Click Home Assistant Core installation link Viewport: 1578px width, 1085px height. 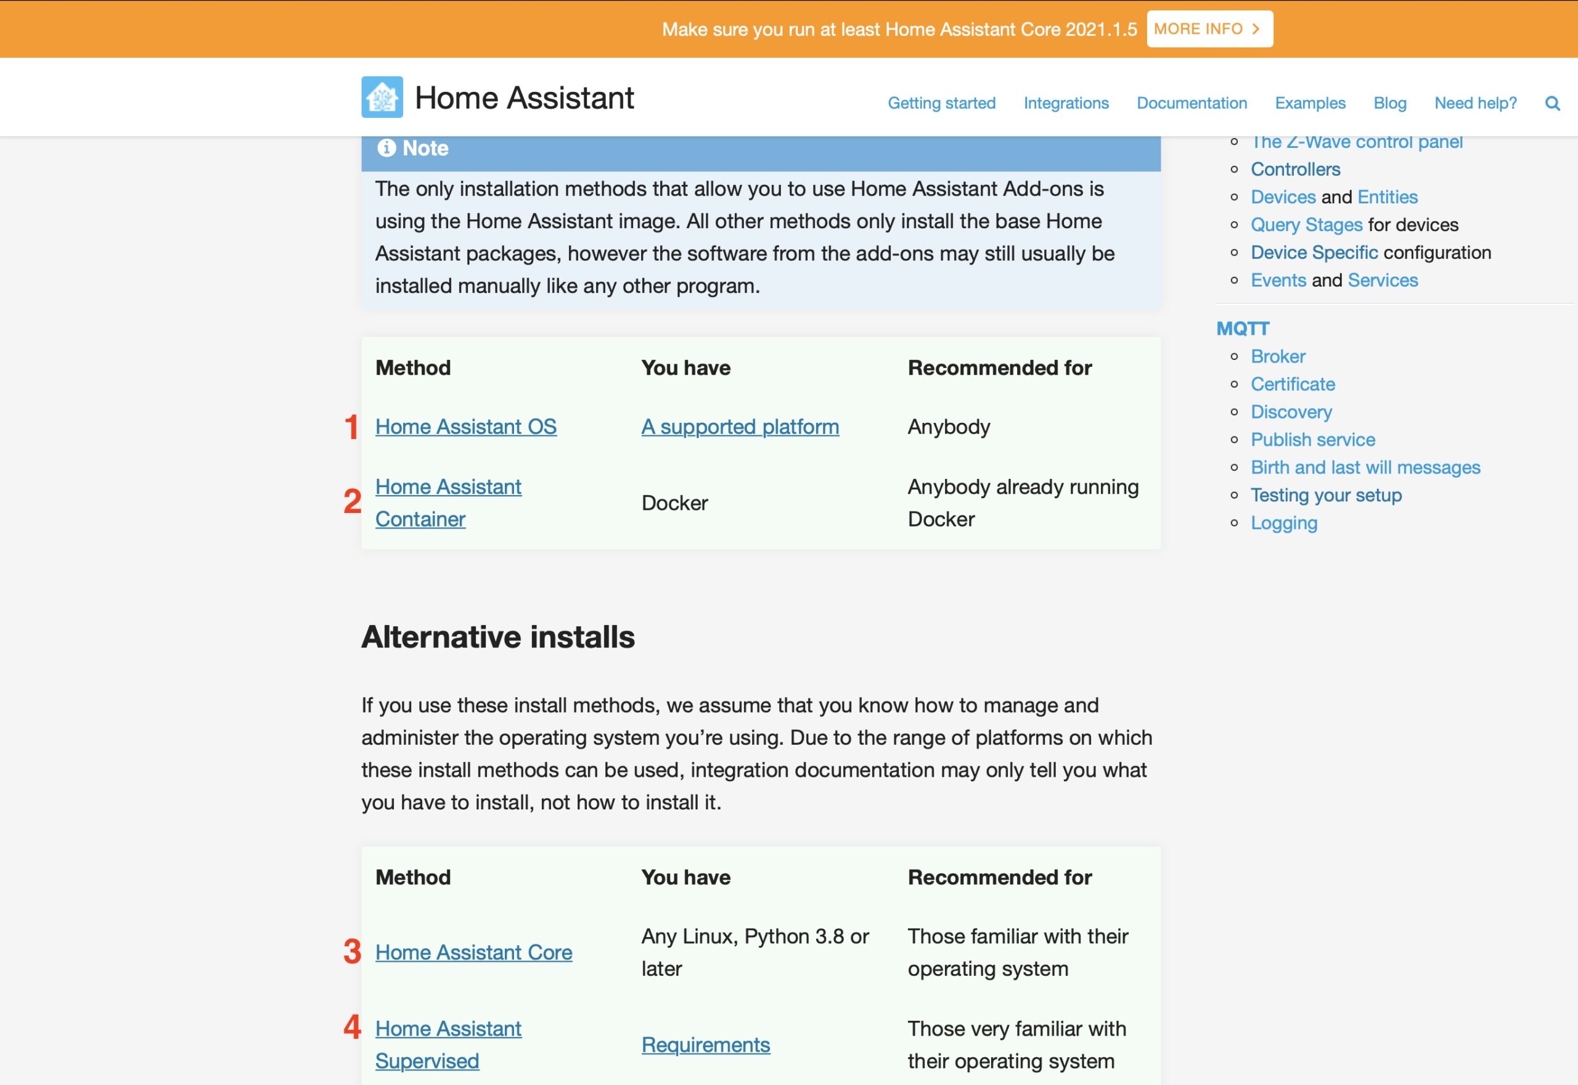[x=472, y=951]
